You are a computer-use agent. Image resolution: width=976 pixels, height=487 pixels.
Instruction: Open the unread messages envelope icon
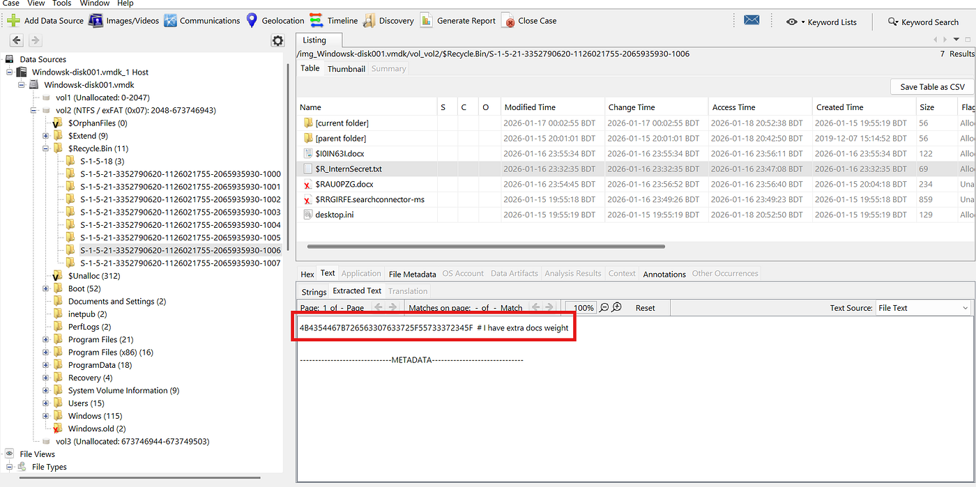[x=752, y=20]
